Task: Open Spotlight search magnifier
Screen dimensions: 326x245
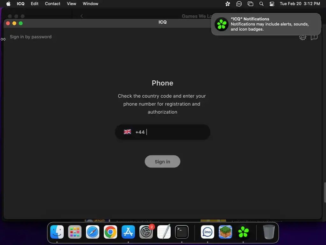Action: (x=261, y=4)
